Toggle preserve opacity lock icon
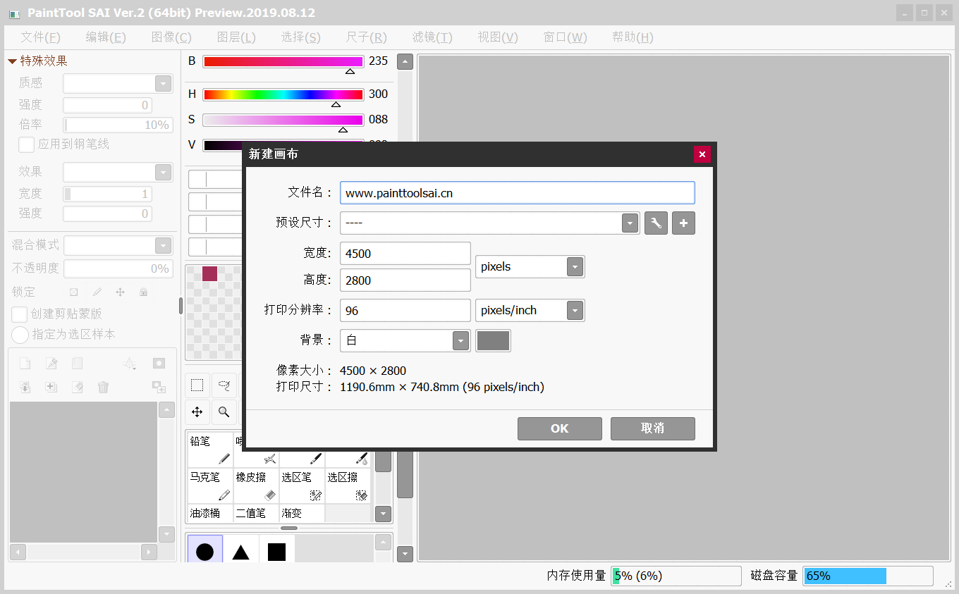959x594 pixels. click(x=73, y=292)
